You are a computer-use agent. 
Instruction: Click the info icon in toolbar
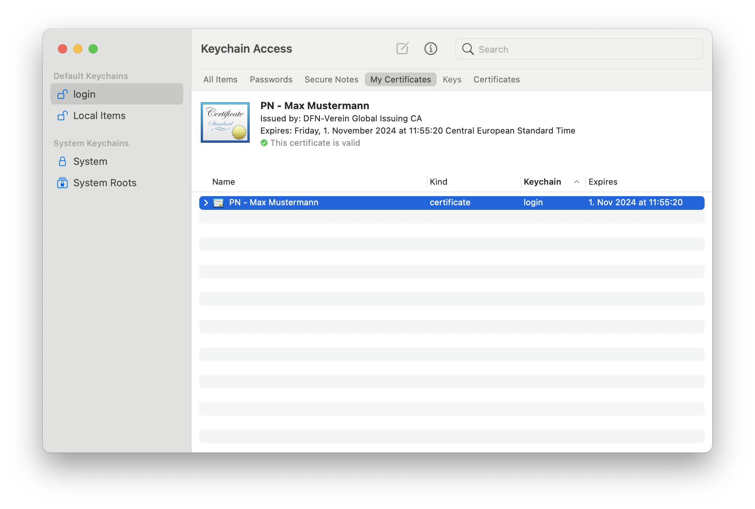[x=431, y=48]
